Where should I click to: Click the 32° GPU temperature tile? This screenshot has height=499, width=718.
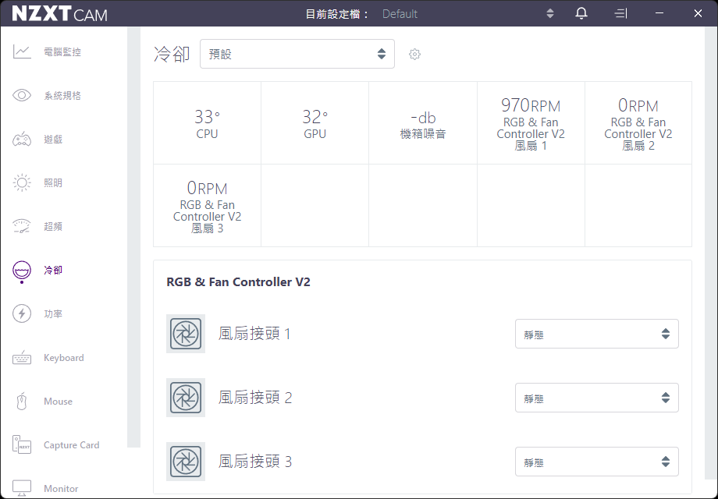(x=315, y=123)
